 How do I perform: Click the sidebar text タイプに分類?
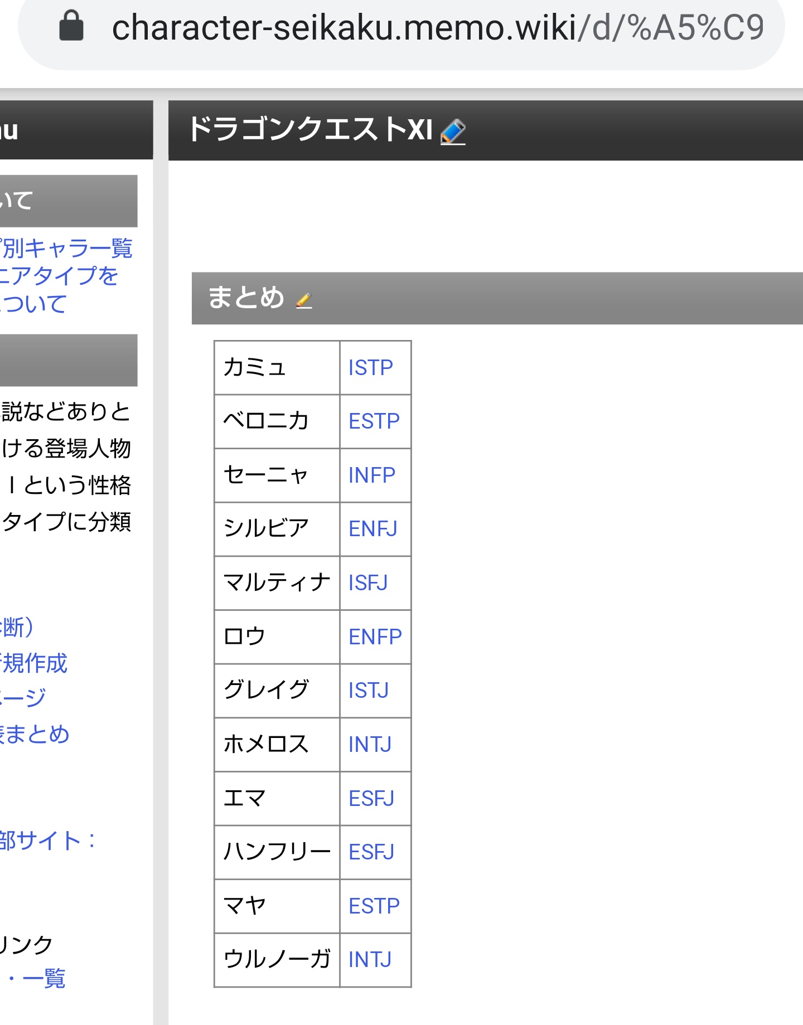pyautogui.click(x=66, y=522)
